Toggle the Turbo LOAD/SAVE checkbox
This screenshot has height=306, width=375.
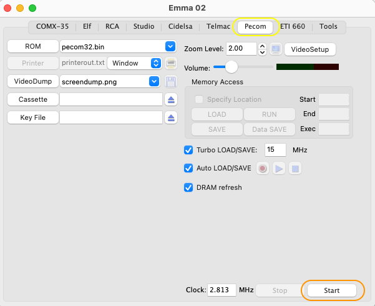pos(188,150)
